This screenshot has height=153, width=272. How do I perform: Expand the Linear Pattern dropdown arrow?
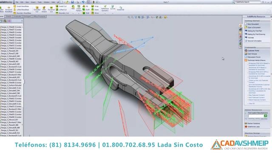[x=79, y=13]
